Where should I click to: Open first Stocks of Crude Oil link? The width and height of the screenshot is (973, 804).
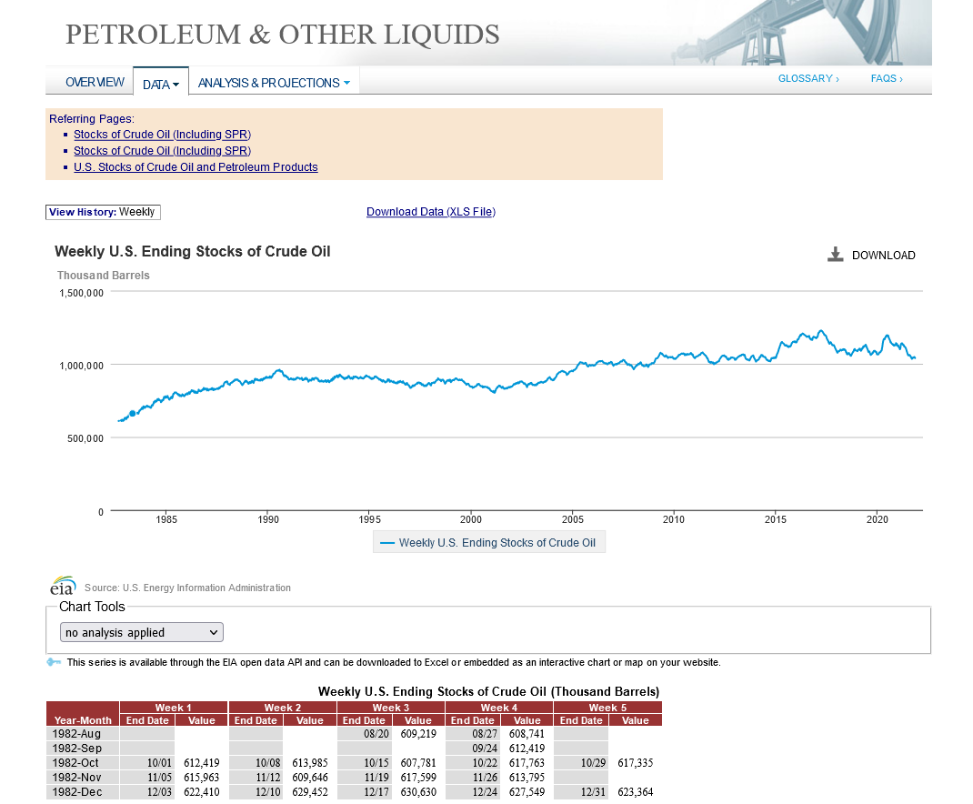pos(162,134)
